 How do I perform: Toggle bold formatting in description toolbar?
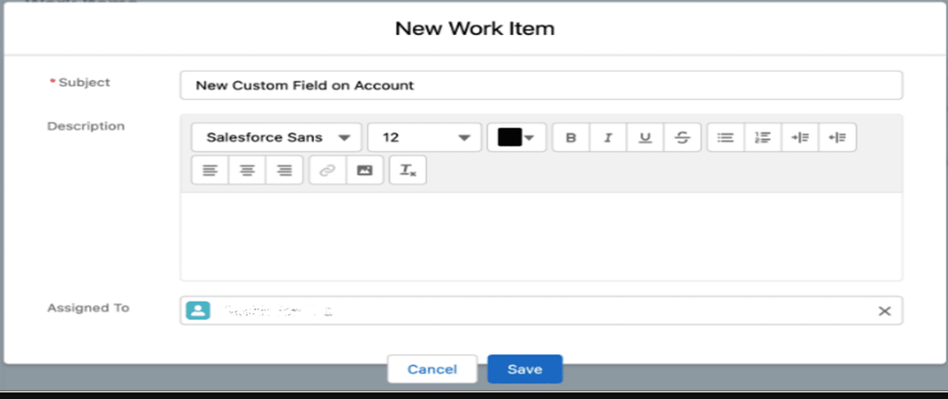point(571,137)
